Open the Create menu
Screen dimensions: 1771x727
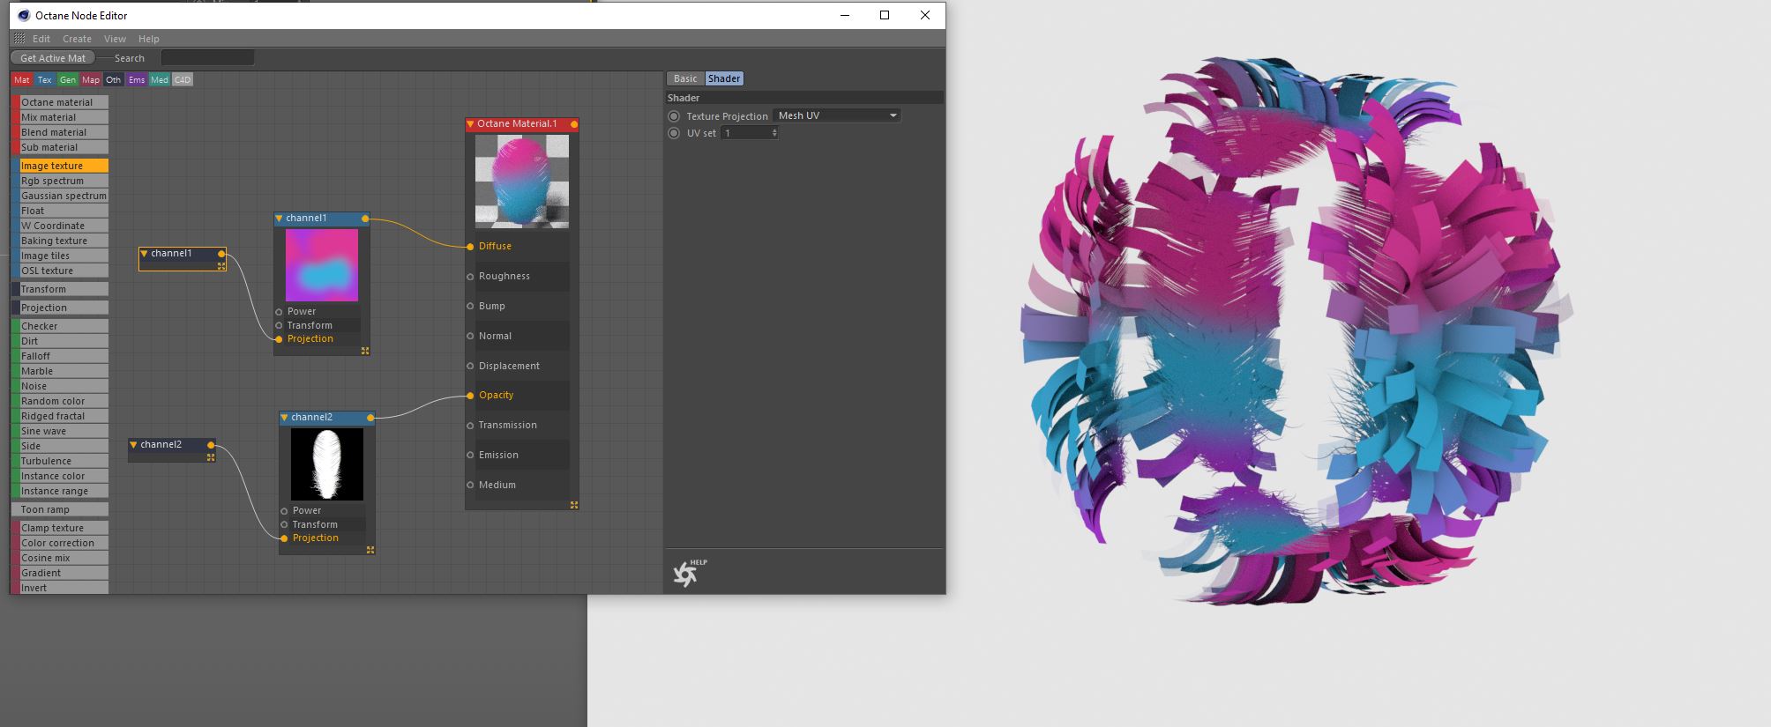coord(77,39)
